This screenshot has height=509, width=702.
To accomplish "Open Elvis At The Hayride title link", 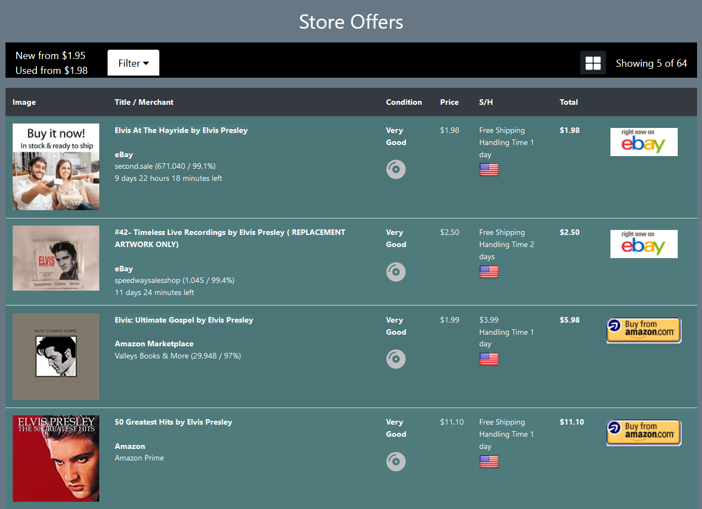I will tap(181, 130).
